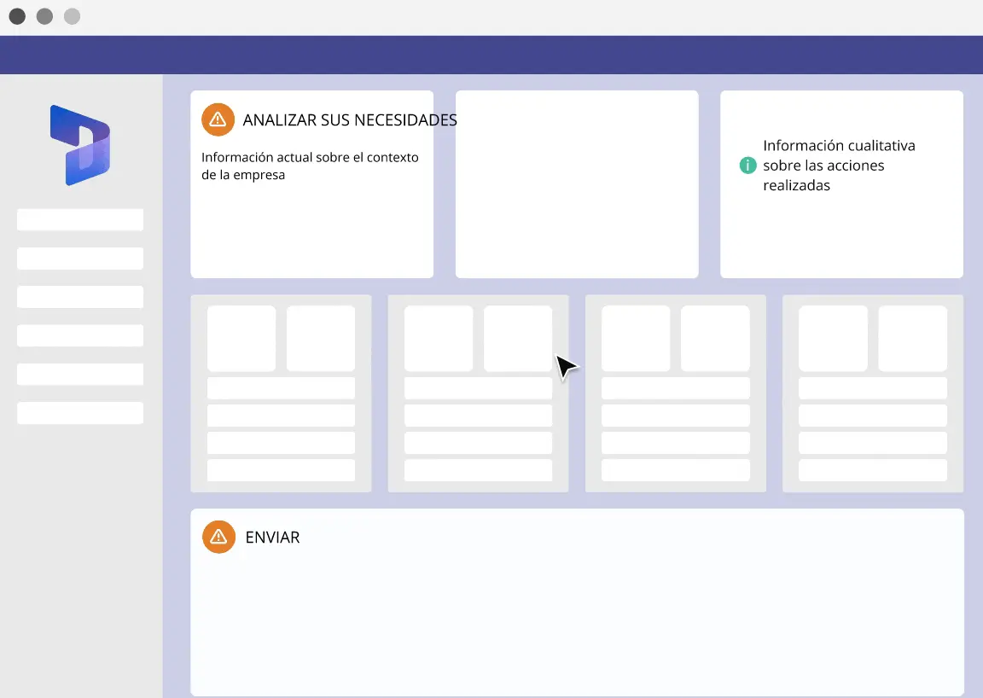Click the dark close dot in title bar
The image size is (983, 698).
[x=18, y=16]
